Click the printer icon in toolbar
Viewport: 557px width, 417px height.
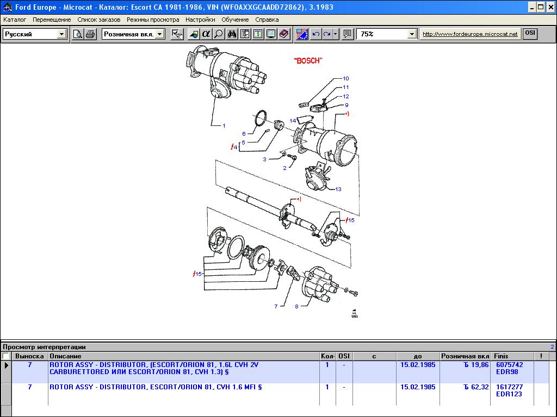[90, 34]
